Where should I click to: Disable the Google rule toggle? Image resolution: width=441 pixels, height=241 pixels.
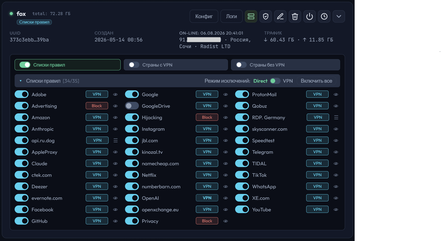[132, 94]
